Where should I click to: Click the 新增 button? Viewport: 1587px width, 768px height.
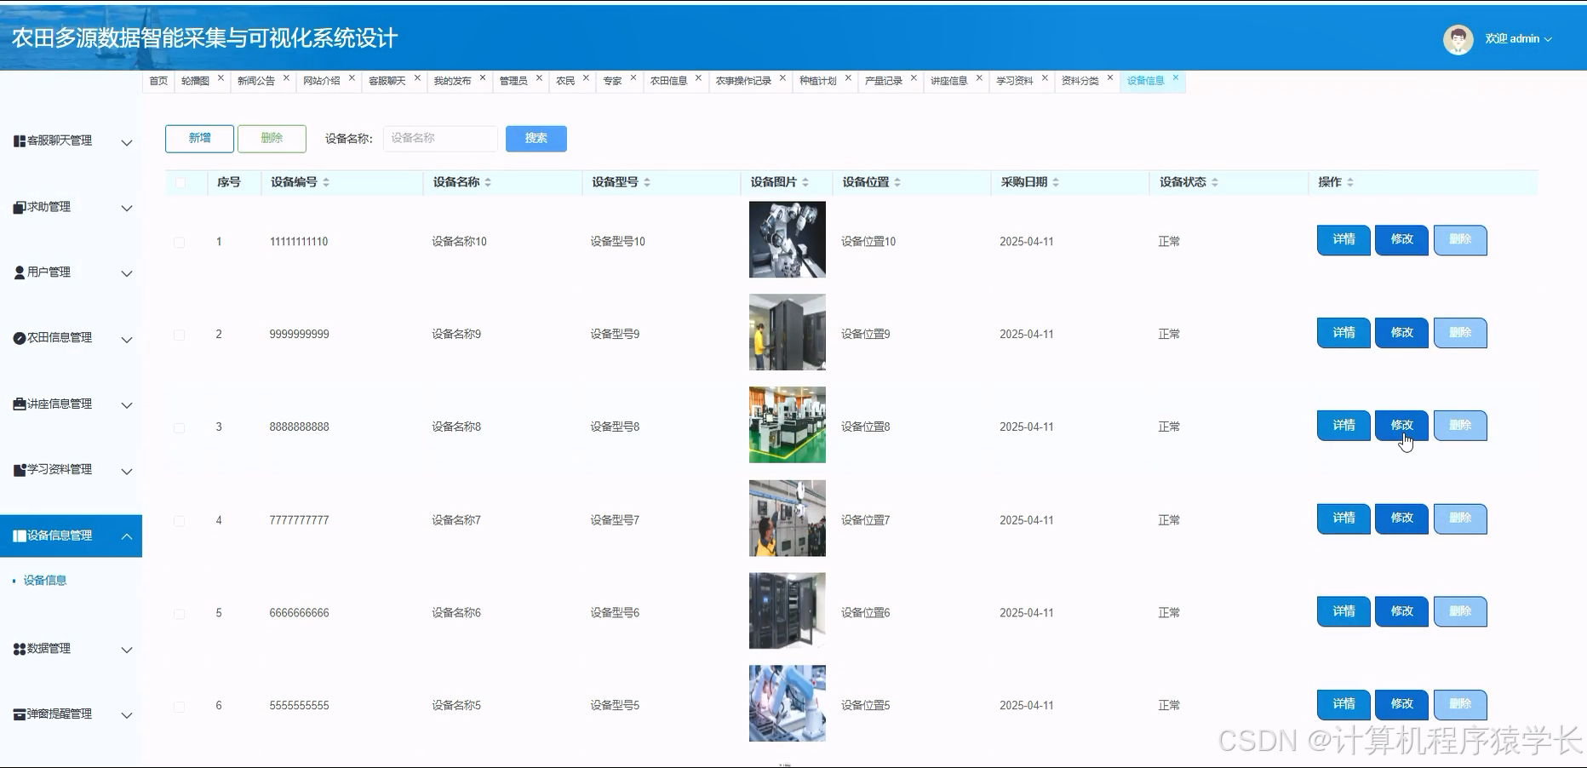(x=199, y=139)
